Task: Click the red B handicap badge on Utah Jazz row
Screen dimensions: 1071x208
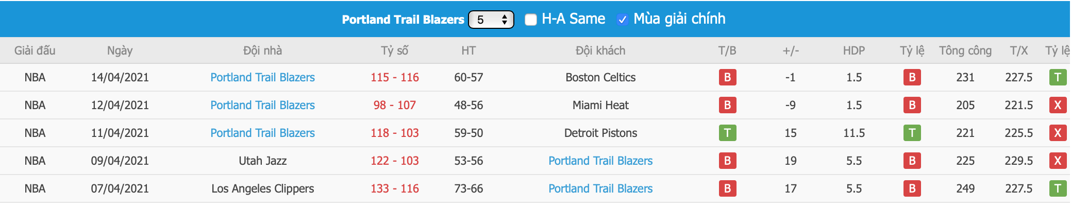Action: (x=912, y=161)
